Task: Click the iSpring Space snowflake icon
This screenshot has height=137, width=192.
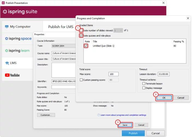Action: point(7,38)
